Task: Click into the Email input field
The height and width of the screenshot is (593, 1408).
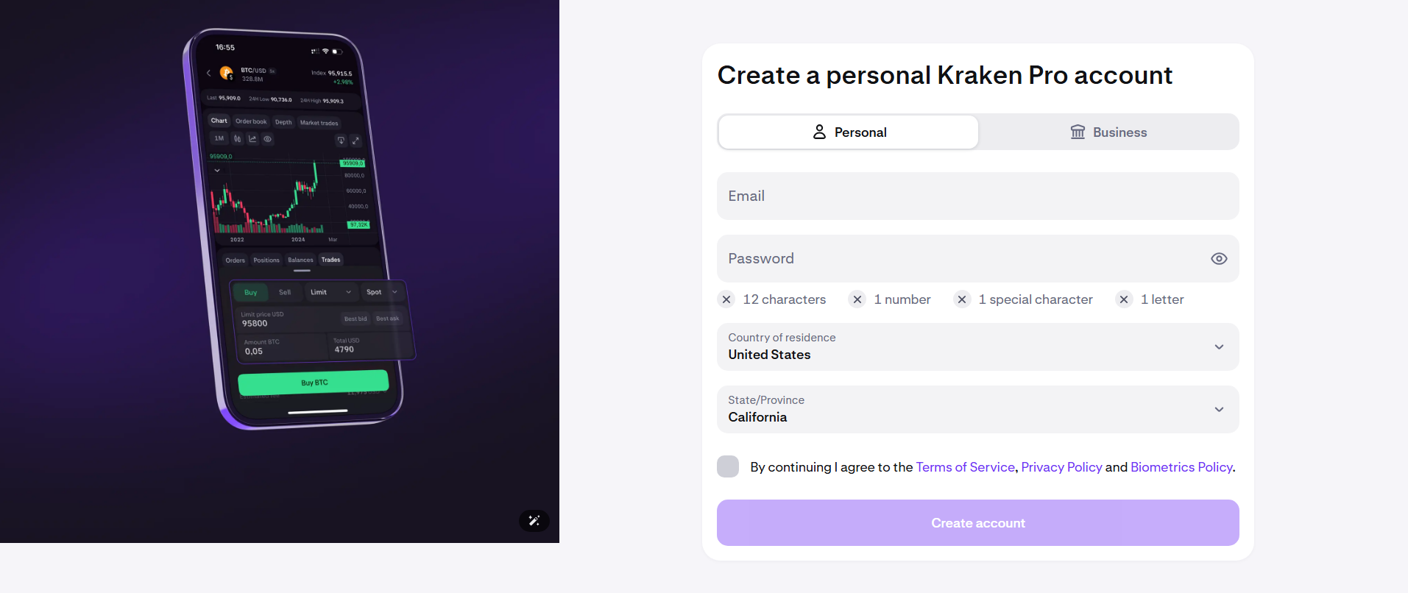Action: tap(977, 196)
